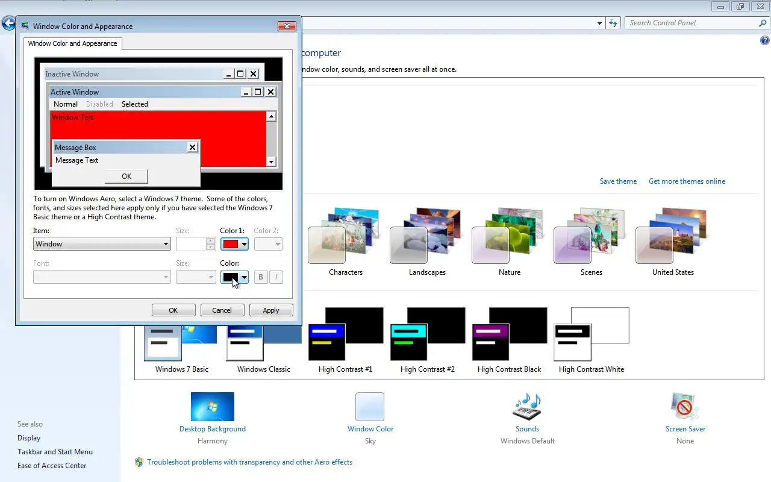
Task: Close the Window Color and Appearance dialog
Action: tap(287, 27)
